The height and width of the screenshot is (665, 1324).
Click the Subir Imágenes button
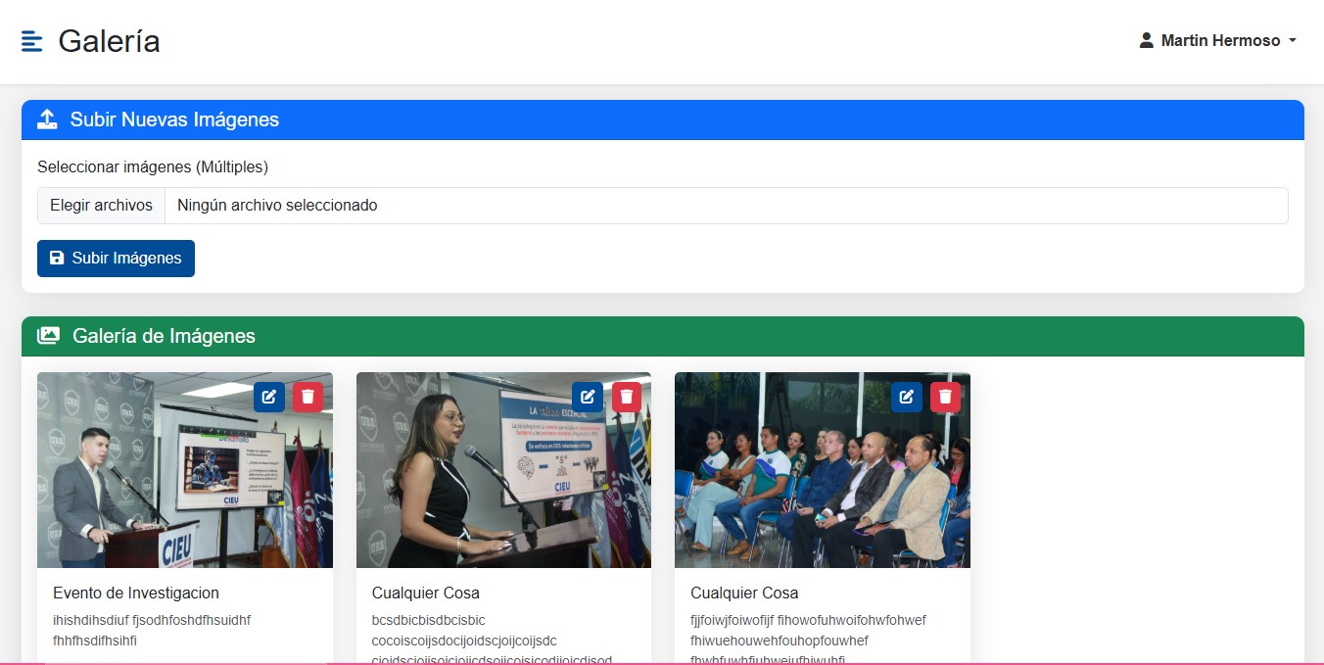116,259
